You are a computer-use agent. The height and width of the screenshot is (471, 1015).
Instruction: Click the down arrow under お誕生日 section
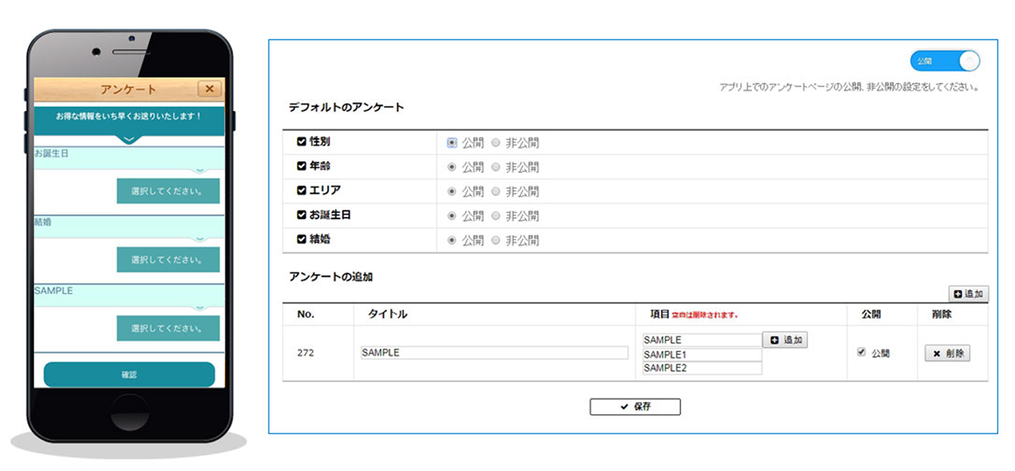199,170
